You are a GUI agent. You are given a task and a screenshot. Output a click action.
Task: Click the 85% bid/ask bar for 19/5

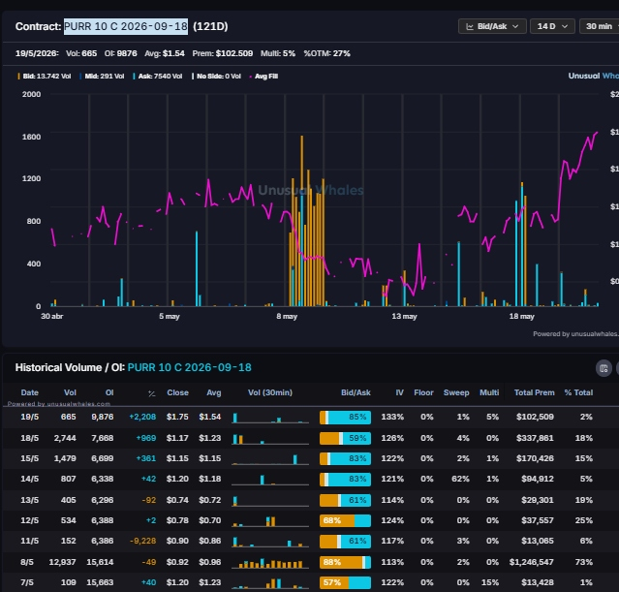[346, 418]
